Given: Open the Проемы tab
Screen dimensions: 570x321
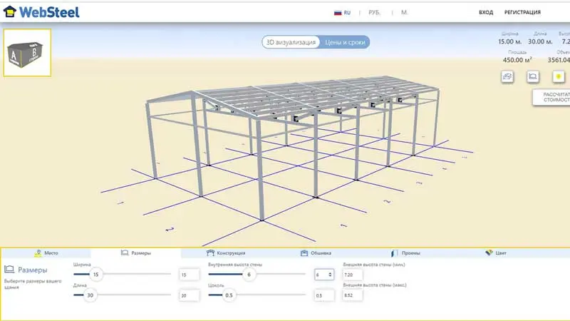Looking at the screenshot, I should tap(410, 253).
